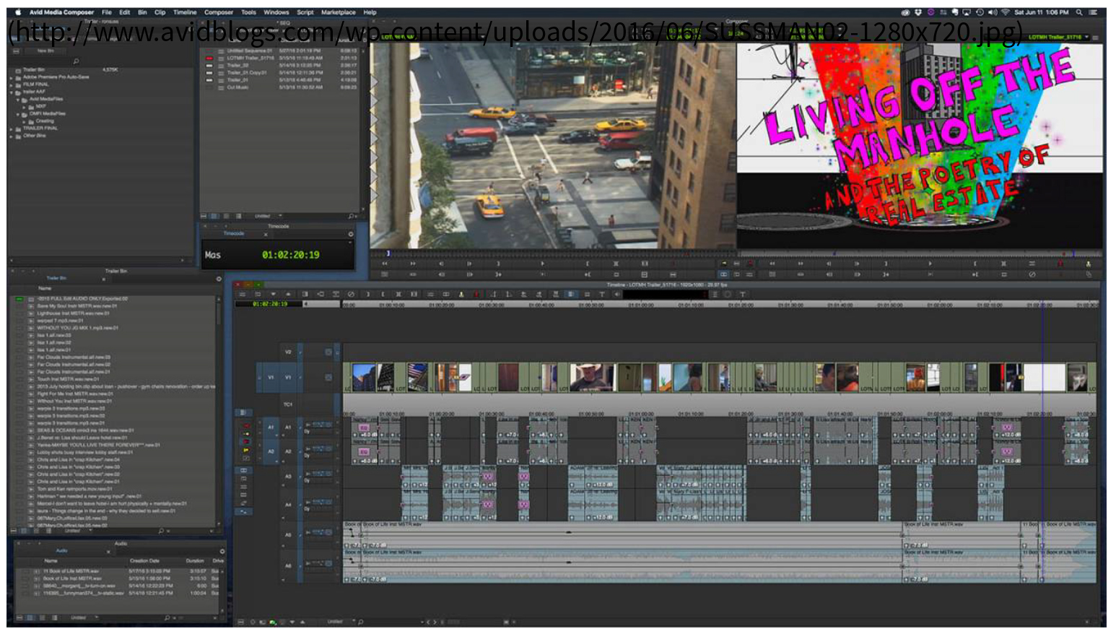Toggle the V2 record track selector
The height and width of the screenshot is (634, 1116).
pyautogui.click(x=287, y=352)
